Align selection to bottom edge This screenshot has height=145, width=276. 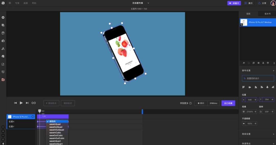click(x=256, y=87)
